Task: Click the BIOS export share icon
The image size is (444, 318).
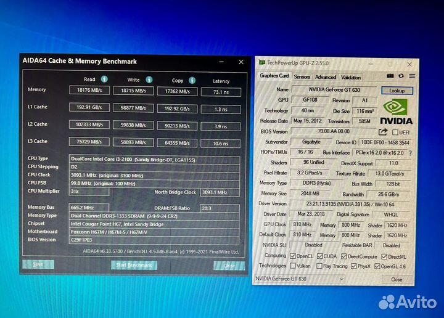Action: point(383,131)
